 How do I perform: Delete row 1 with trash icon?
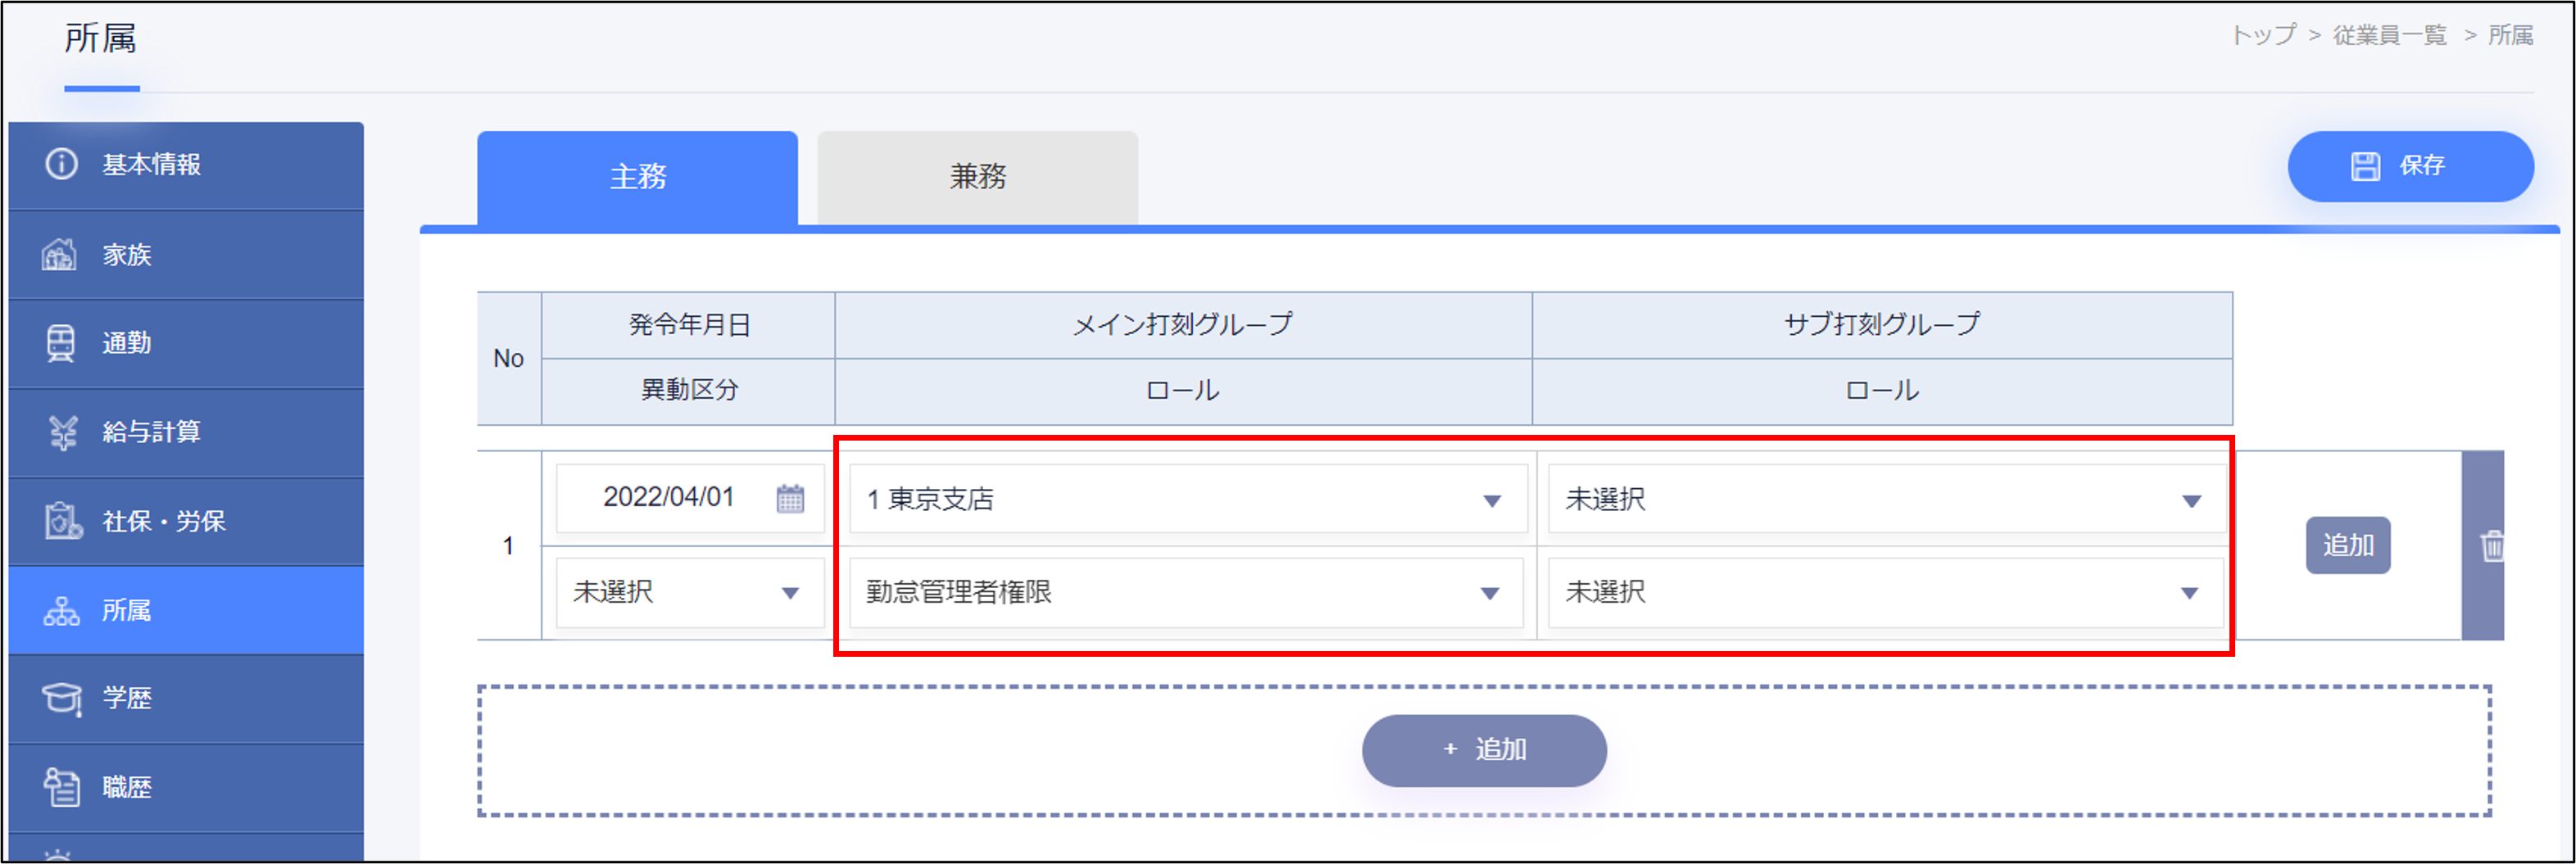(2491, 546)
